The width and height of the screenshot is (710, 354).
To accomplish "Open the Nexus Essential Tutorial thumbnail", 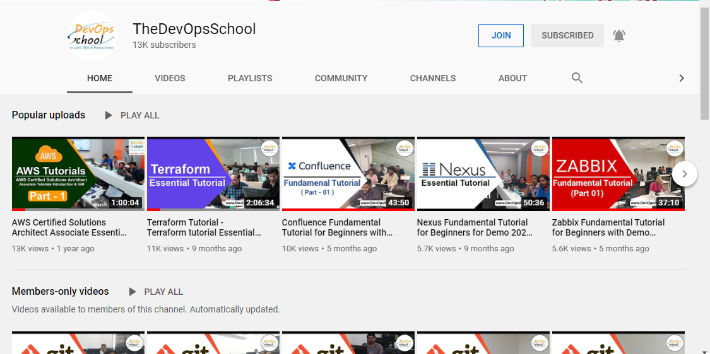I will [x=483, y=174].
